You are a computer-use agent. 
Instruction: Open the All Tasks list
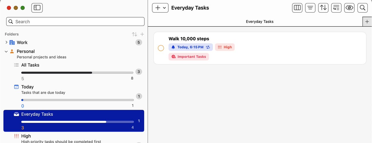click(74, 72)
